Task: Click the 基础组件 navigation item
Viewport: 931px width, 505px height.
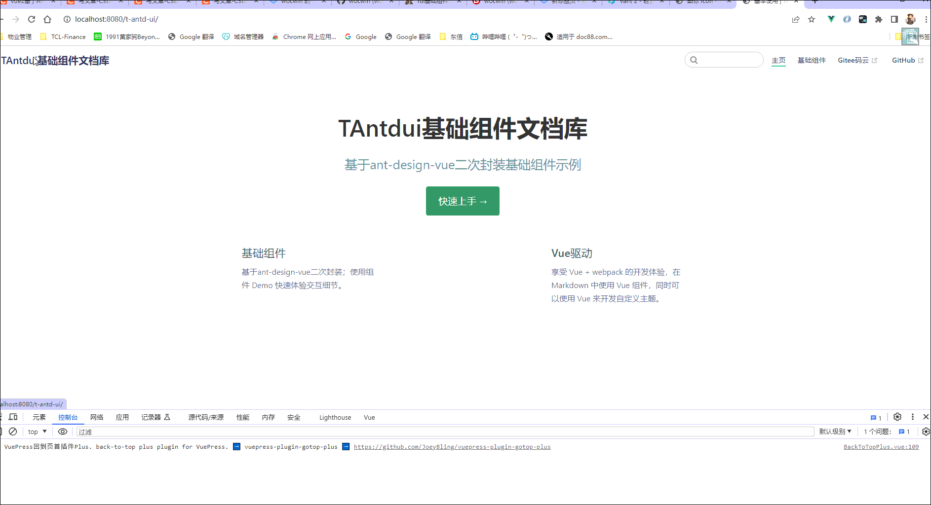Action: (x=812, y=60)
